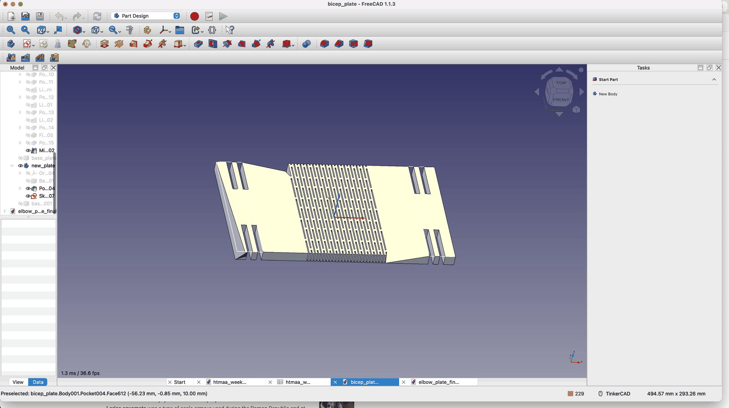729x408 pixels.
Task: Click the Boolean operation icon
Action: 307,44
